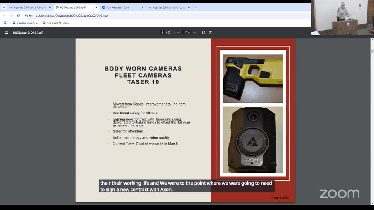Click the page number input field
The height and width of the screenshot is (210, 374).
click(x=162, y=32)
